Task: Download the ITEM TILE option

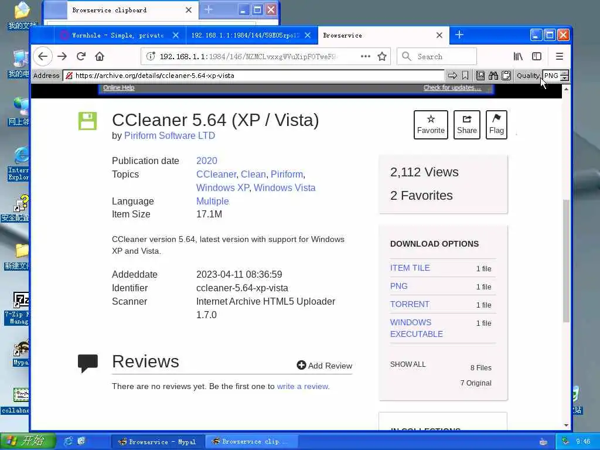Action: 410,268
